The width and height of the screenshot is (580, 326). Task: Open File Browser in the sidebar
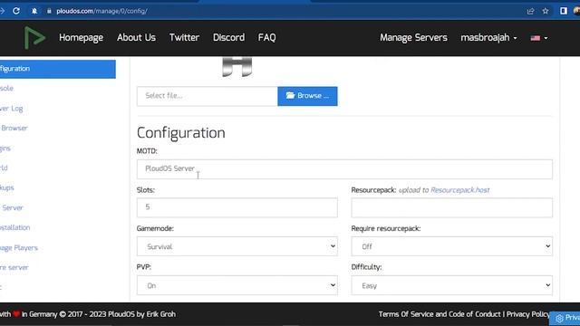point(14,129)
